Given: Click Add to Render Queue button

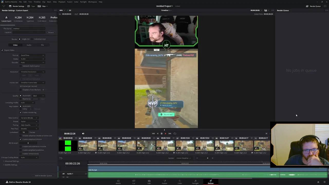Looking at the screenshot, I should pos(43,176).
